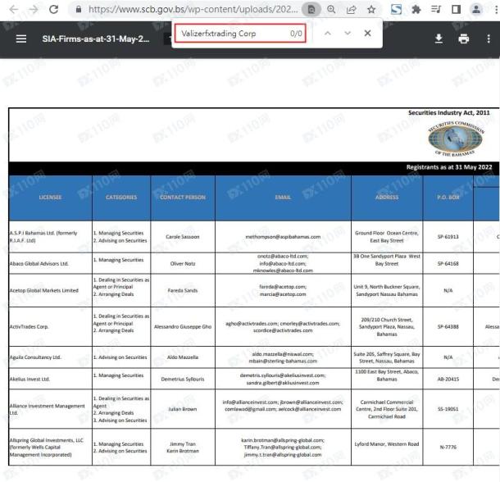Download the PDF file
Screen dimensions: 500x482
coord(439,39)
